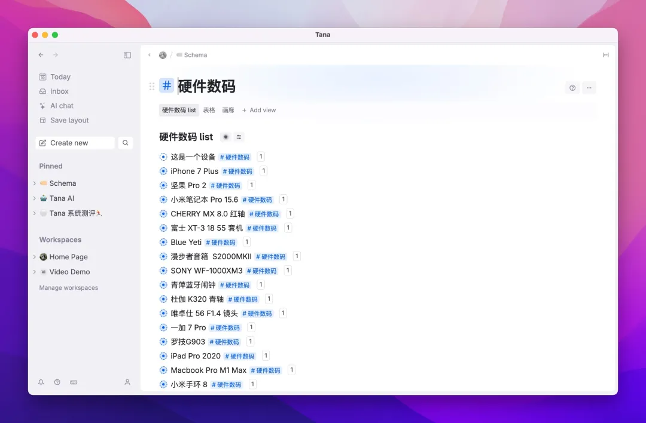Expand the pinned Tana AI node
This screenshot has width=646, height=423.
tap(34, 198)
